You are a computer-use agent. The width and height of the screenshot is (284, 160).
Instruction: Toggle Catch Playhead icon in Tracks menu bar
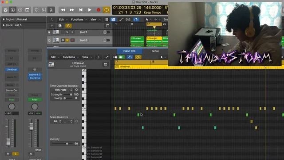coord(136,20)
